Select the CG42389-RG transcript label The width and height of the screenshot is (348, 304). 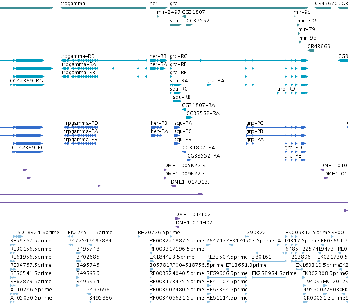(x=27, y=81)
